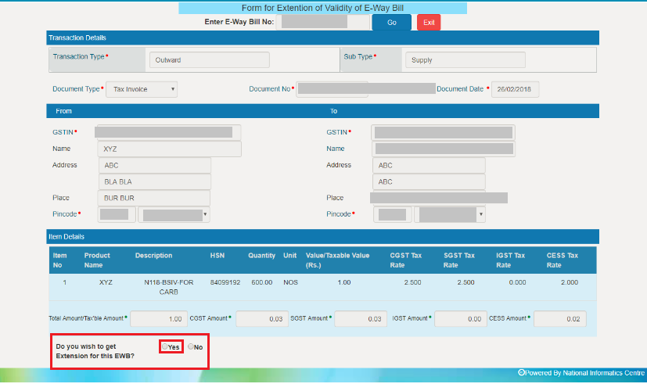Screen dimensions: 647x391
Task: Click the From GSTIN input field
Action: (x=167, y=132)
